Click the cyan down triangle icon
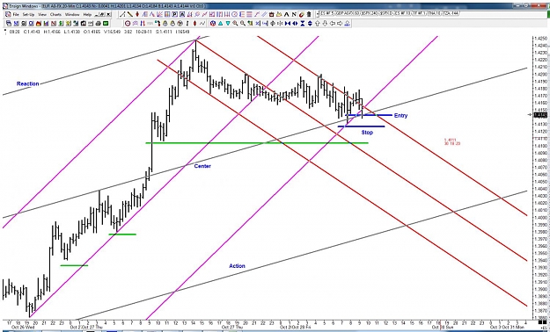 coord(228,24)
